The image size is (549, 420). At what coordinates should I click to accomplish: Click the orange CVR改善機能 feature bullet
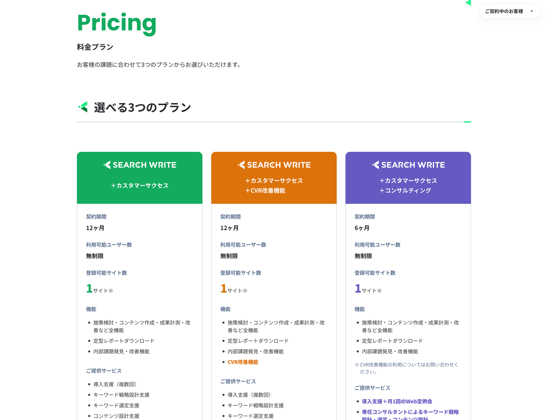tap(243, 362)
